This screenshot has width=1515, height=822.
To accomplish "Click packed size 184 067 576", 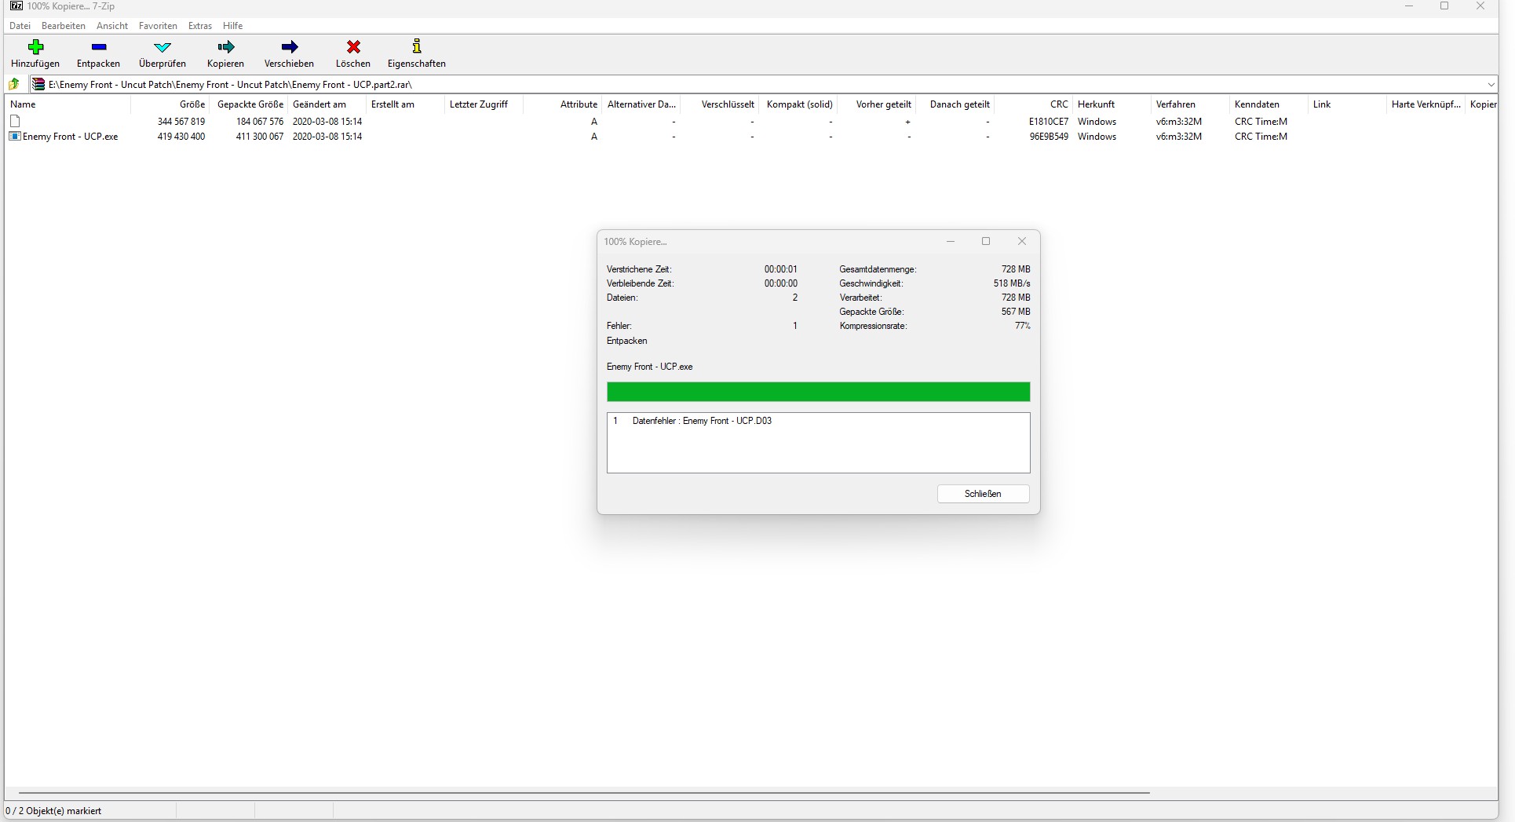I will click(260, 122).
